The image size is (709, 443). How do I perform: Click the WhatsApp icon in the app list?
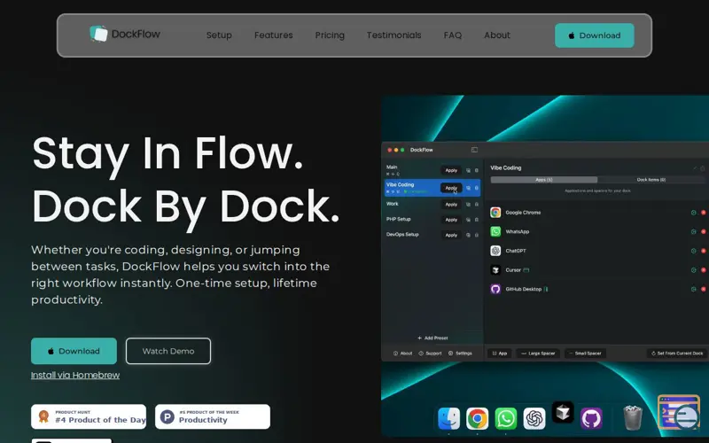click(495, 231)
